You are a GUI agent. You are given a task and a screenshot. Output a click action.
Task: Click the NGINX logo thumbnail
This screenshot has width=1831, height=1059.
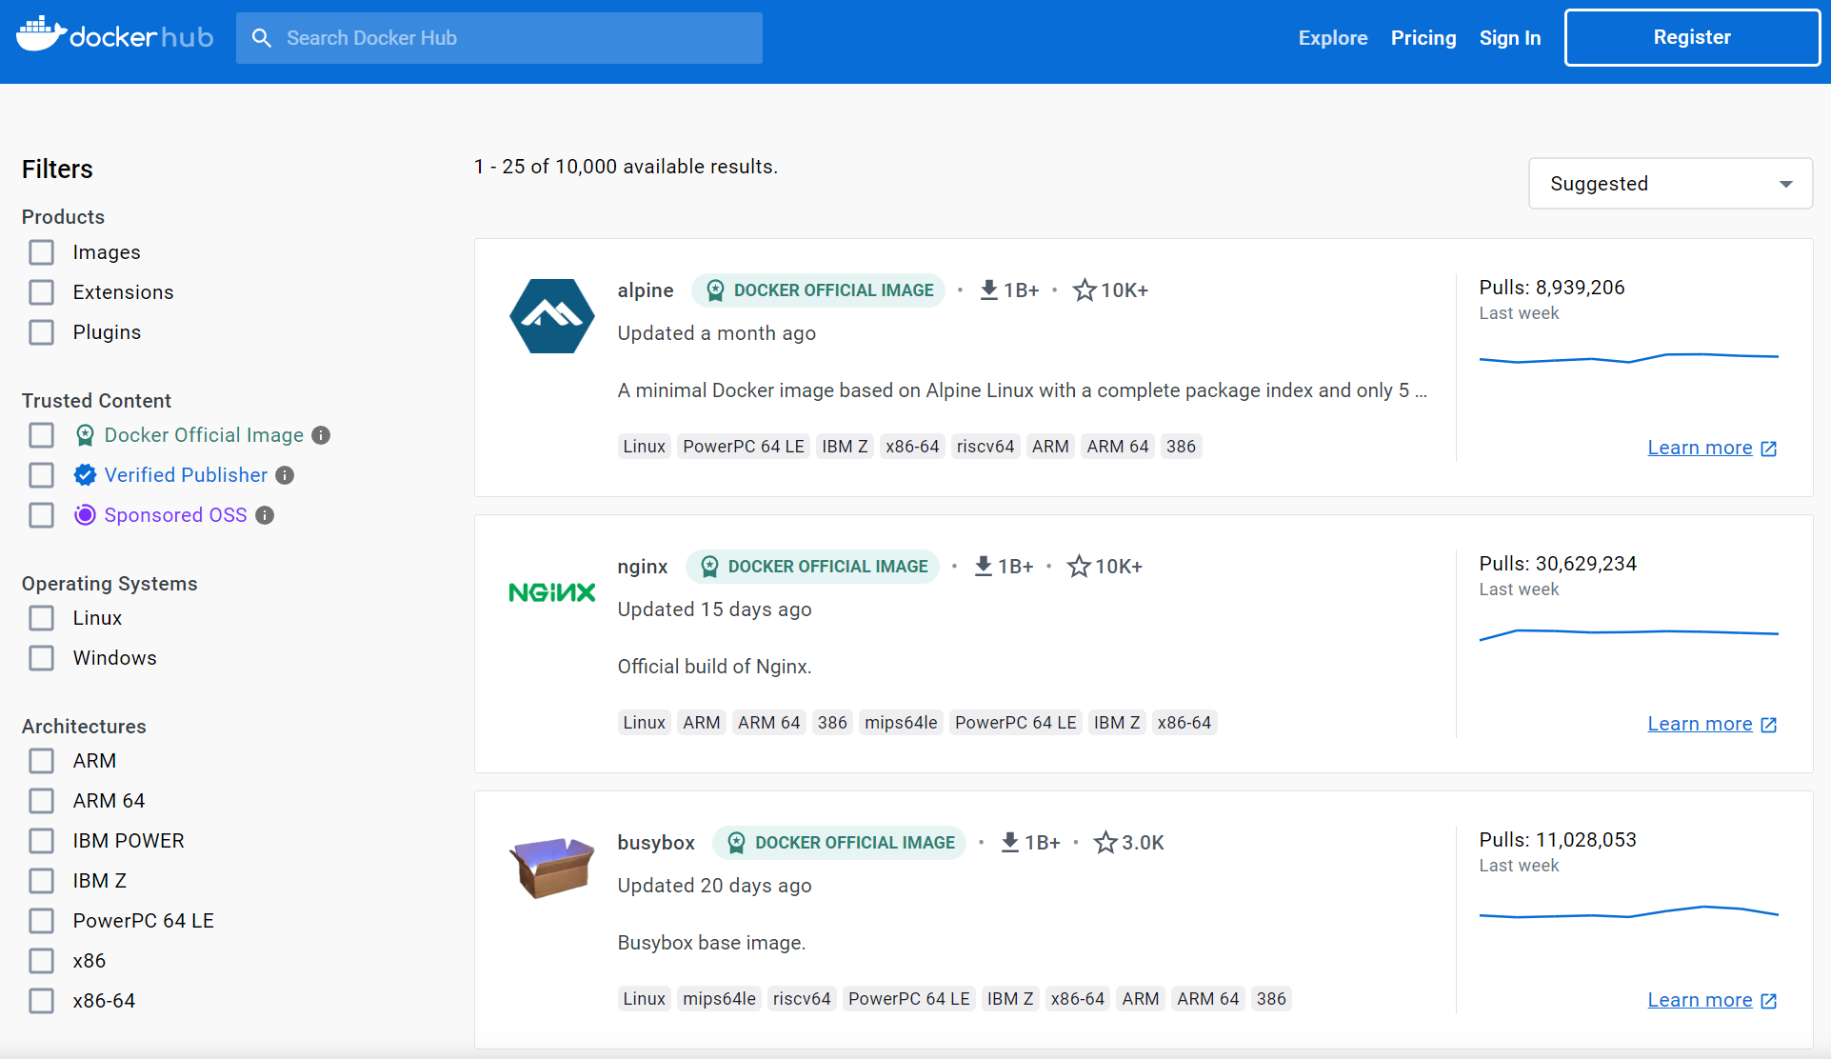point(551,592)
